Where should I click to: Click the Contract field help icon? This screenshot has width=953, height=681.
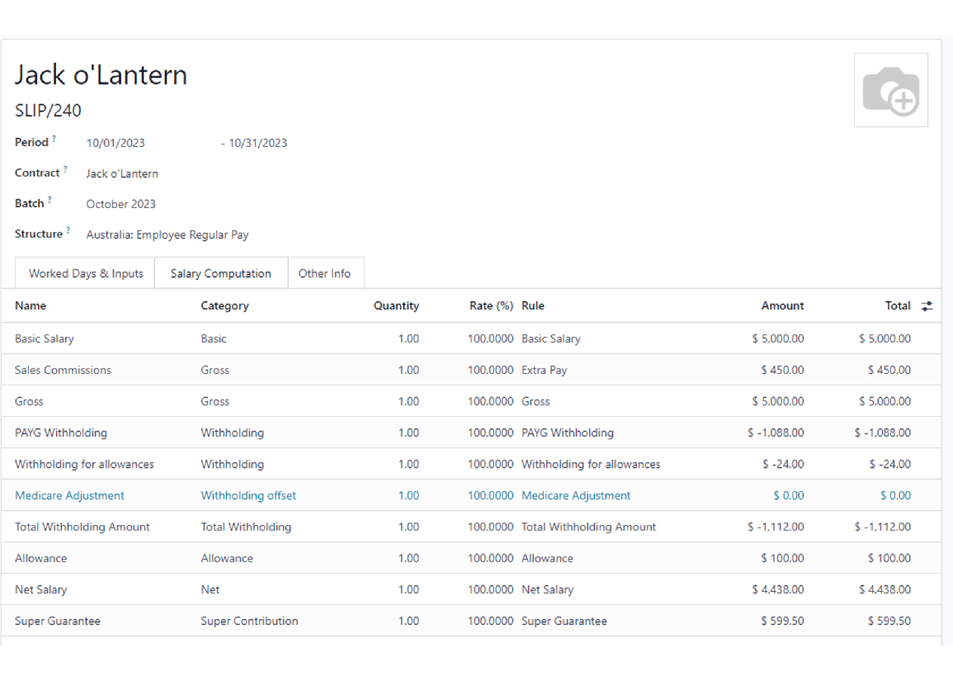coord(65,168)
